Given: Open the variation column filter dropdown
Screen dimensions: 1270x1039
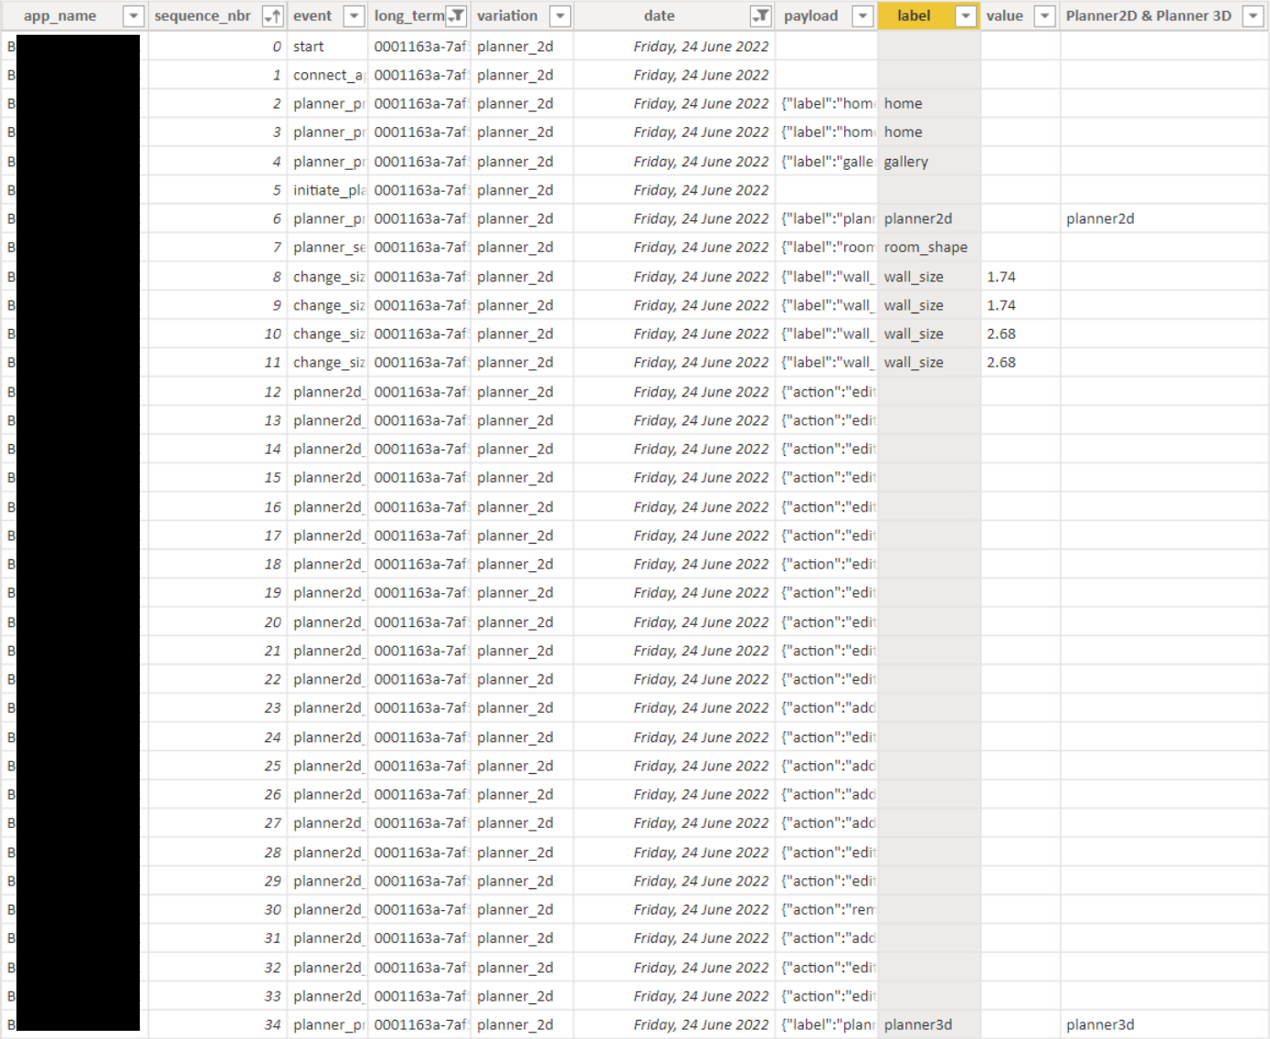Looking at the screenshot, I should point(560,16).
